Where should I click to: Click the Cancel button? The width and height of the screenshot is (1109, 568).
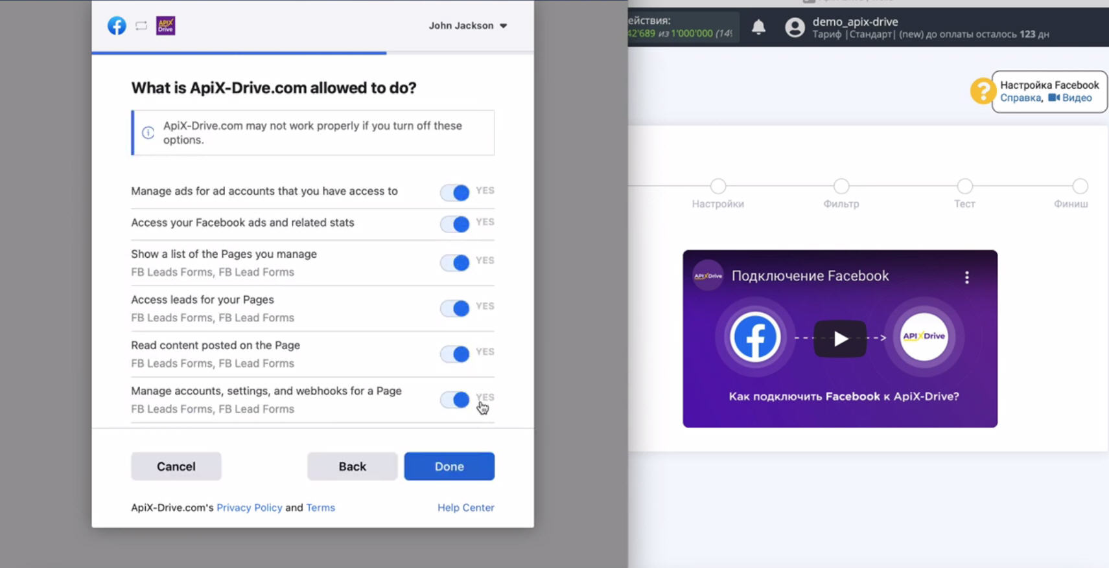176,466
